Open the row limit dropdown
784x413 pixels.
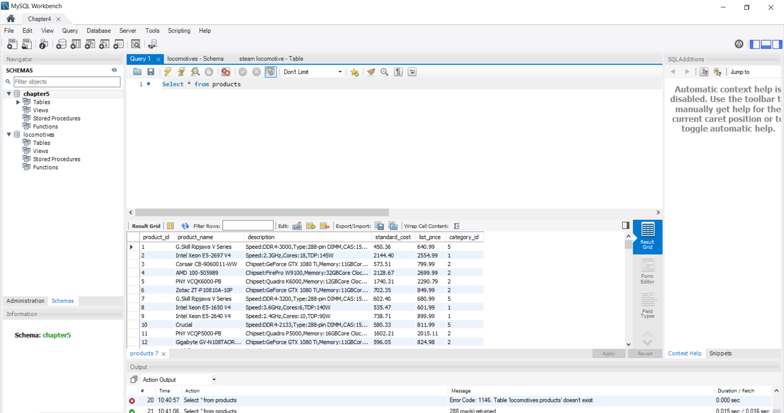pyautogui.click(x=312, y=72)
